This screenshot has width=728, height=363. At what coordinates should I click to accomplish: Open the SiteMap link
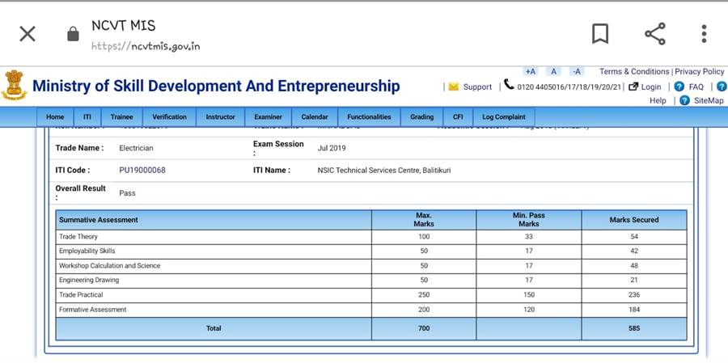(x=709, y=101)
